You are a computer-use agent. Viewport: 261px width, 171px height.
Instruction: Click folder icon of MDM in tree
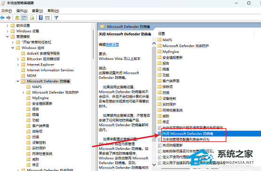pos(23,76)
